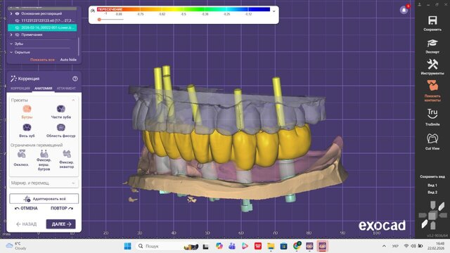450x253 pixels.
Task: Click Адаптировать всё button
Action: (x=44, y=198)
